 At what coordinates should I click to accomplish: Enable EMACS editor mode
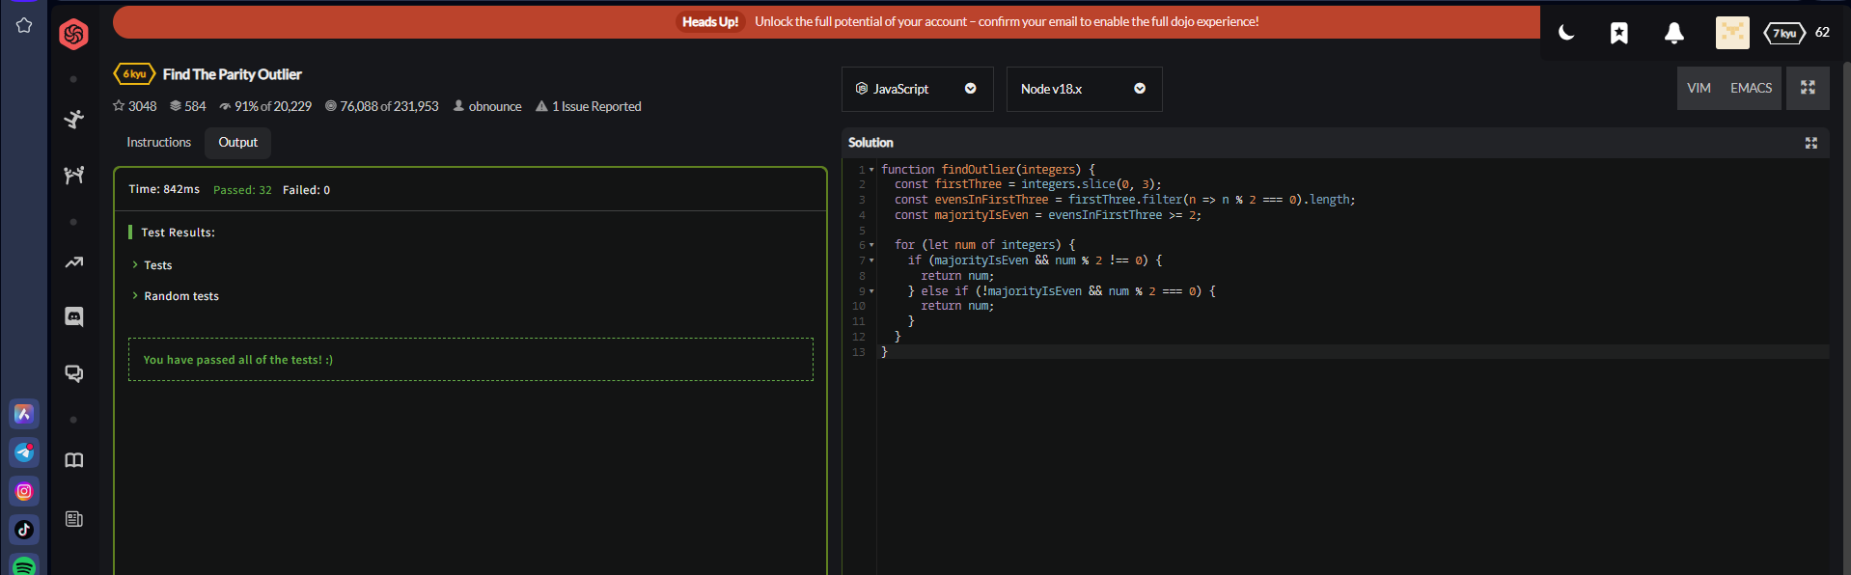pos(1751,88)
